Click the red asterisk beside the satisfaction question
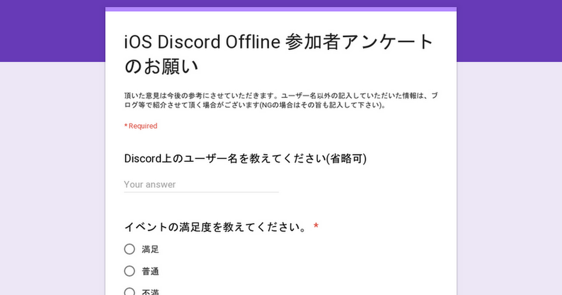This screenshot has width=562, height=295. (316, 227)
